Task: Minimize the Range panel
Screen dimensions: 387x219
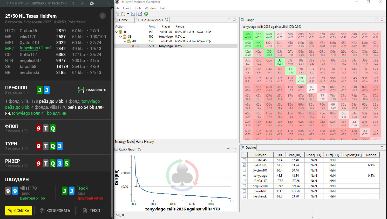Action: [376, 19]
